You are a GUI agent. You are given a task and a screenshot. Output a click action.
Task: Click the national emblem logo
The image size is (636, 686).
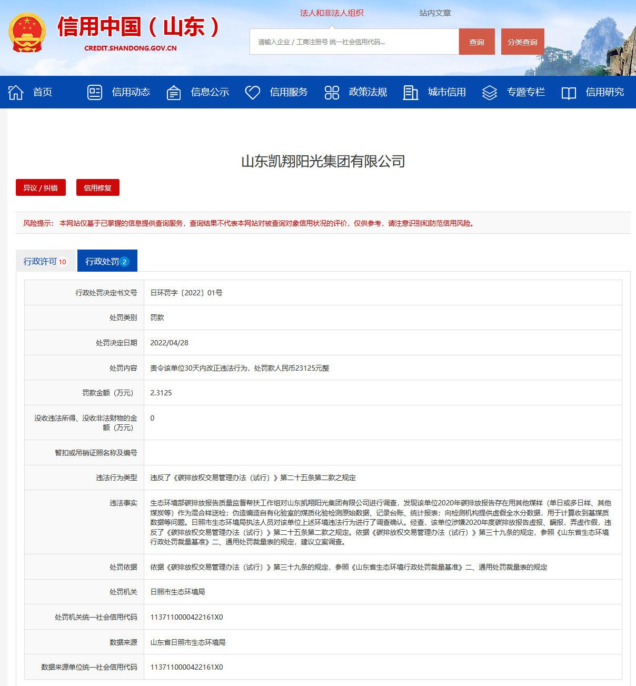(x=27, y=33)
